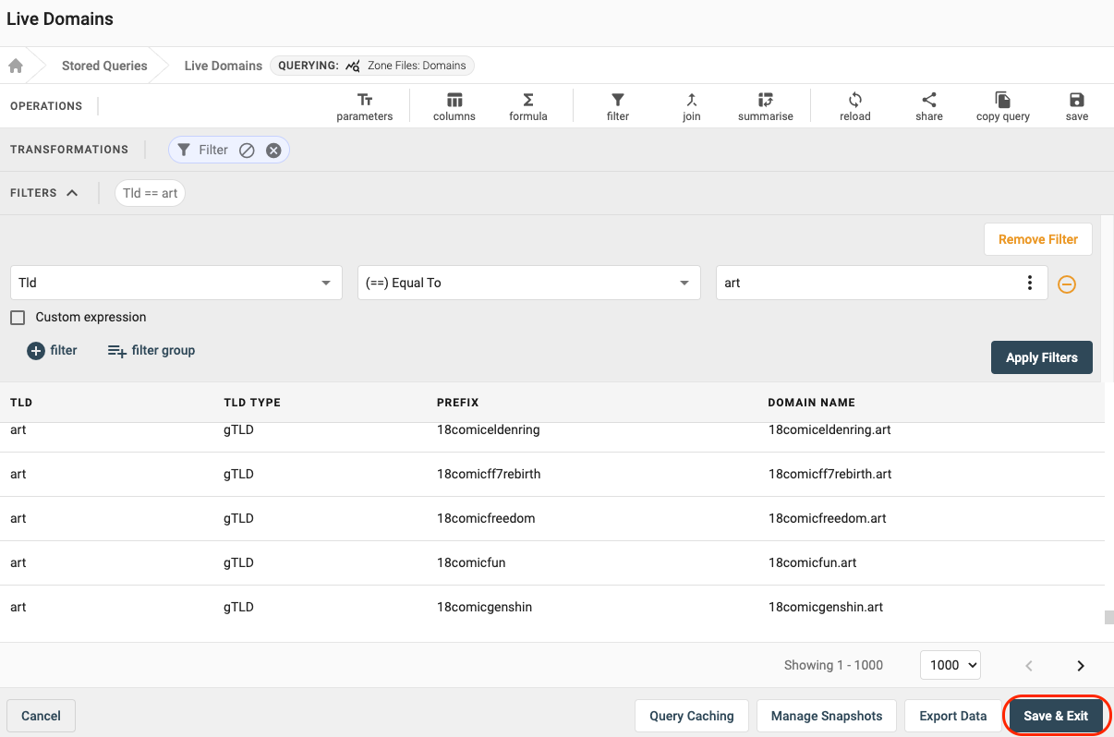This screenshot has width=1114, height=737.
Task: Collapse the Filters section
Action: pos(72,193)
